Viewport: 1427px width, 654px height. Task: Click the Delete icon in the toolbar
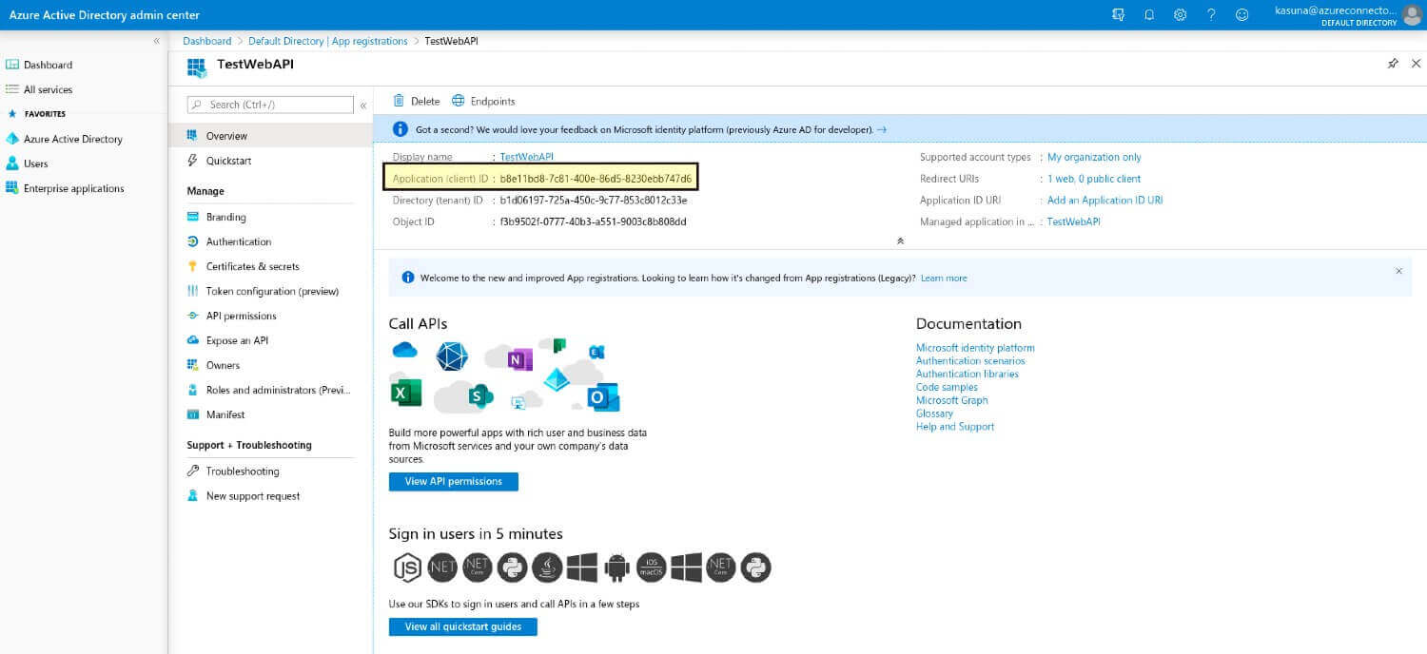click(x=416, y=100)
